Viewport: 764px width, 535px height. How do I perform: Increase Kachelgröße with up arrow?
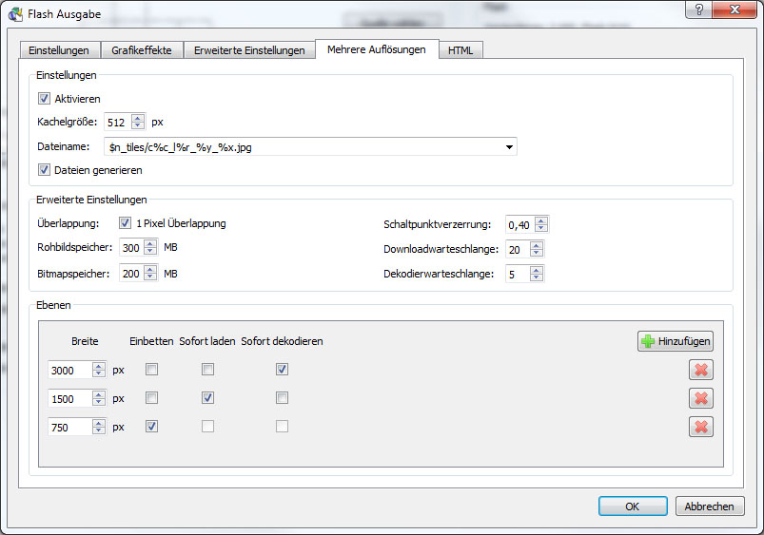coord(138,118)
